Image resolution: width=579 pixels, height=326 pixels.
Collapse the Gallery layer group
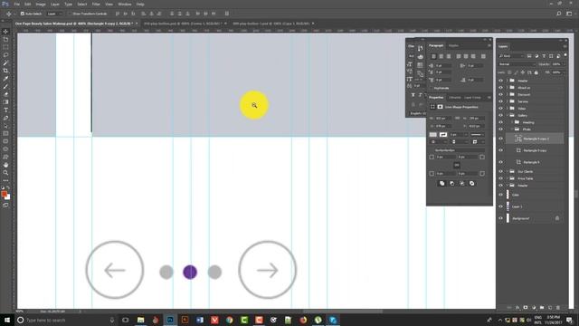point(508,115)
